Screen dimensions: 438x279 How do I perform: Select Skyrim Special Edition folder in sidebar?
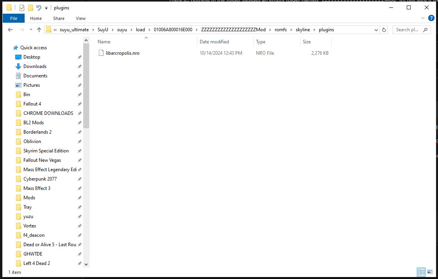pyautogui.click(x=46, y=151)
